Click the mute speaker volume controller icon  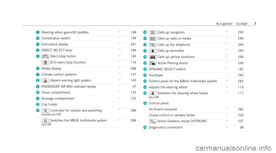click(45, 111)
